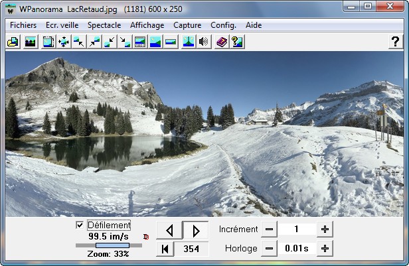Click the Incrément value field showing 1
The height and width of the screenshot is (266, 409).
[x=297, y=230]
